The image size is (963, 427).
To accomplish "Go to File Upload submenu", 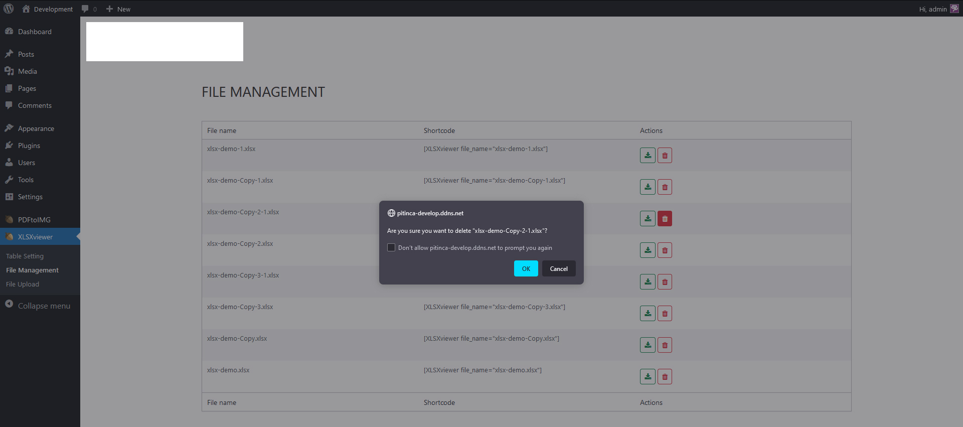I will pyautogui.click(x=23, y=284).
